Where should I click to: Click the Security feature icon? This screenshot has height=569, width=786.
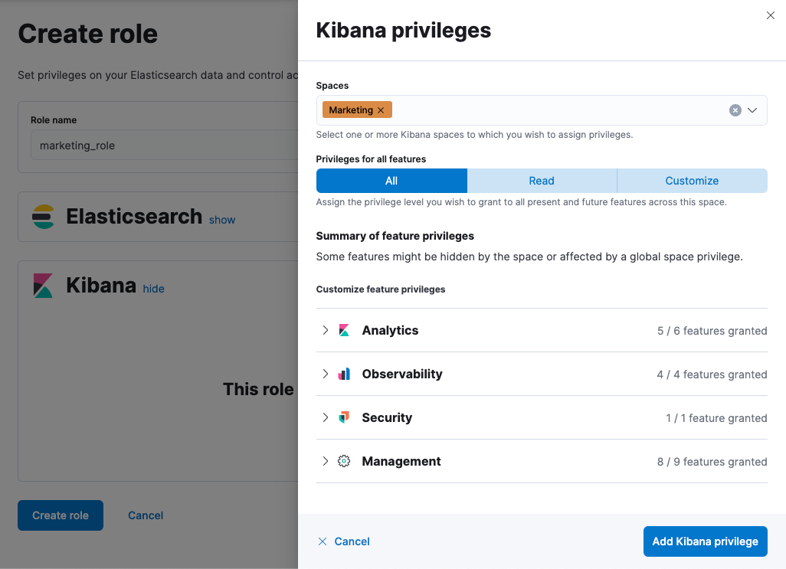tap(344, 417)
